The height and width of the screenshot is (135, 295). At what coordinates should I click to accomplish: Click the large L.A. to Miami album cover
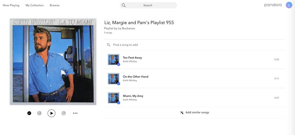[53, 62]
